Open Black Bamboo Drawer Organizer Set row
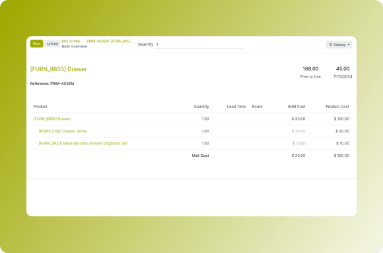The height and width of the screenshot is (253, 383). coord(83,144)
